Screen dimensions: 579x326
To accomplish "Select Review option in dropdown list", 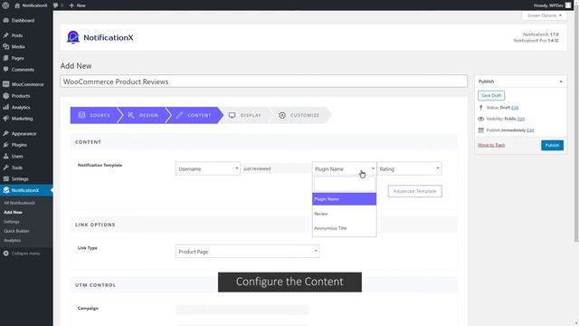I will point(344,214).
